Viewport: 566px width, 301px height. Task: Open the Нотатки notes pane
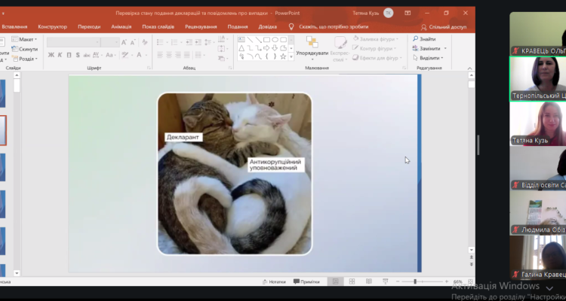pyautogui.click(x=273, y=281)
